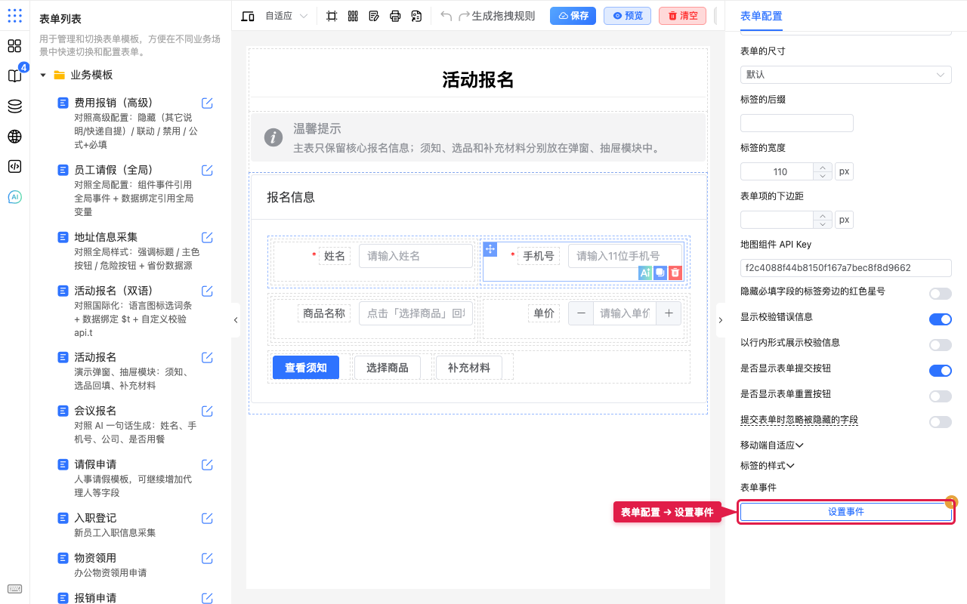Toggle 是否显示表单重置按钮 switch
Viewport: 967px width, 604px height.
[x=941, y=396]
